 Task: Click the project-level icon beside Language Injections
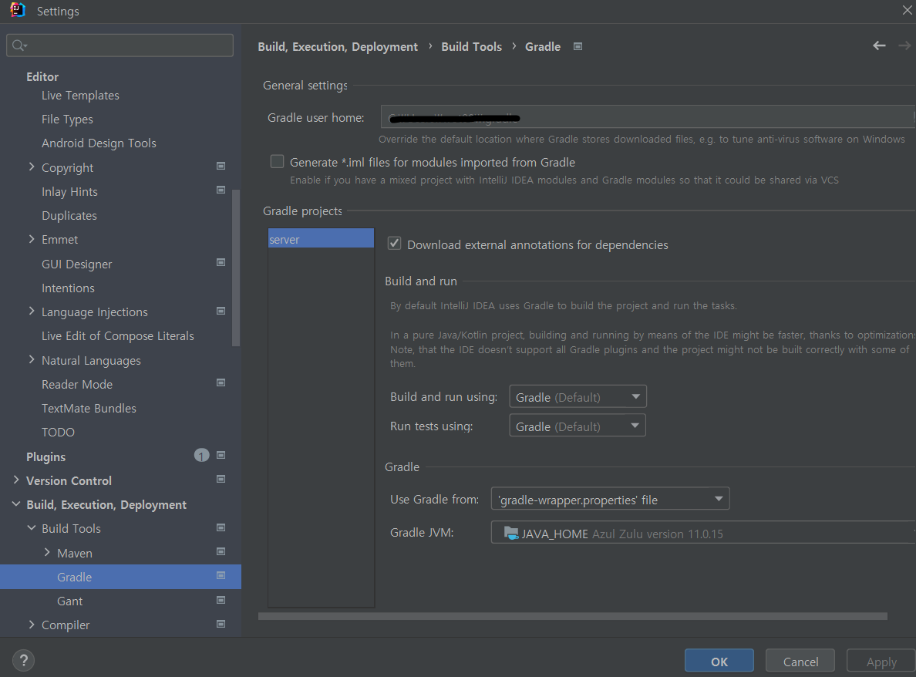(x=221, y=312)
